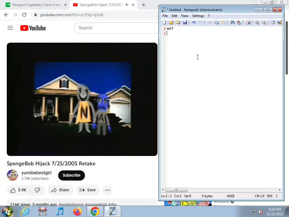Click the YouTube logo
The height and width of the screenshot is (217, 289).
pyautogui.click(x=33, y=28)
